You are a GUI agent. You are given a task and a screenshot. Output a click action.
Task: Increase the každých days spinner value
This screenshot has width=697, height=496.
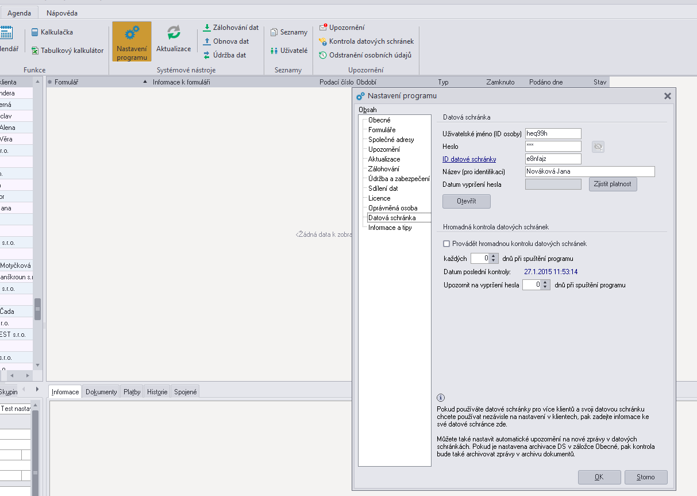[x=494, y=256]
